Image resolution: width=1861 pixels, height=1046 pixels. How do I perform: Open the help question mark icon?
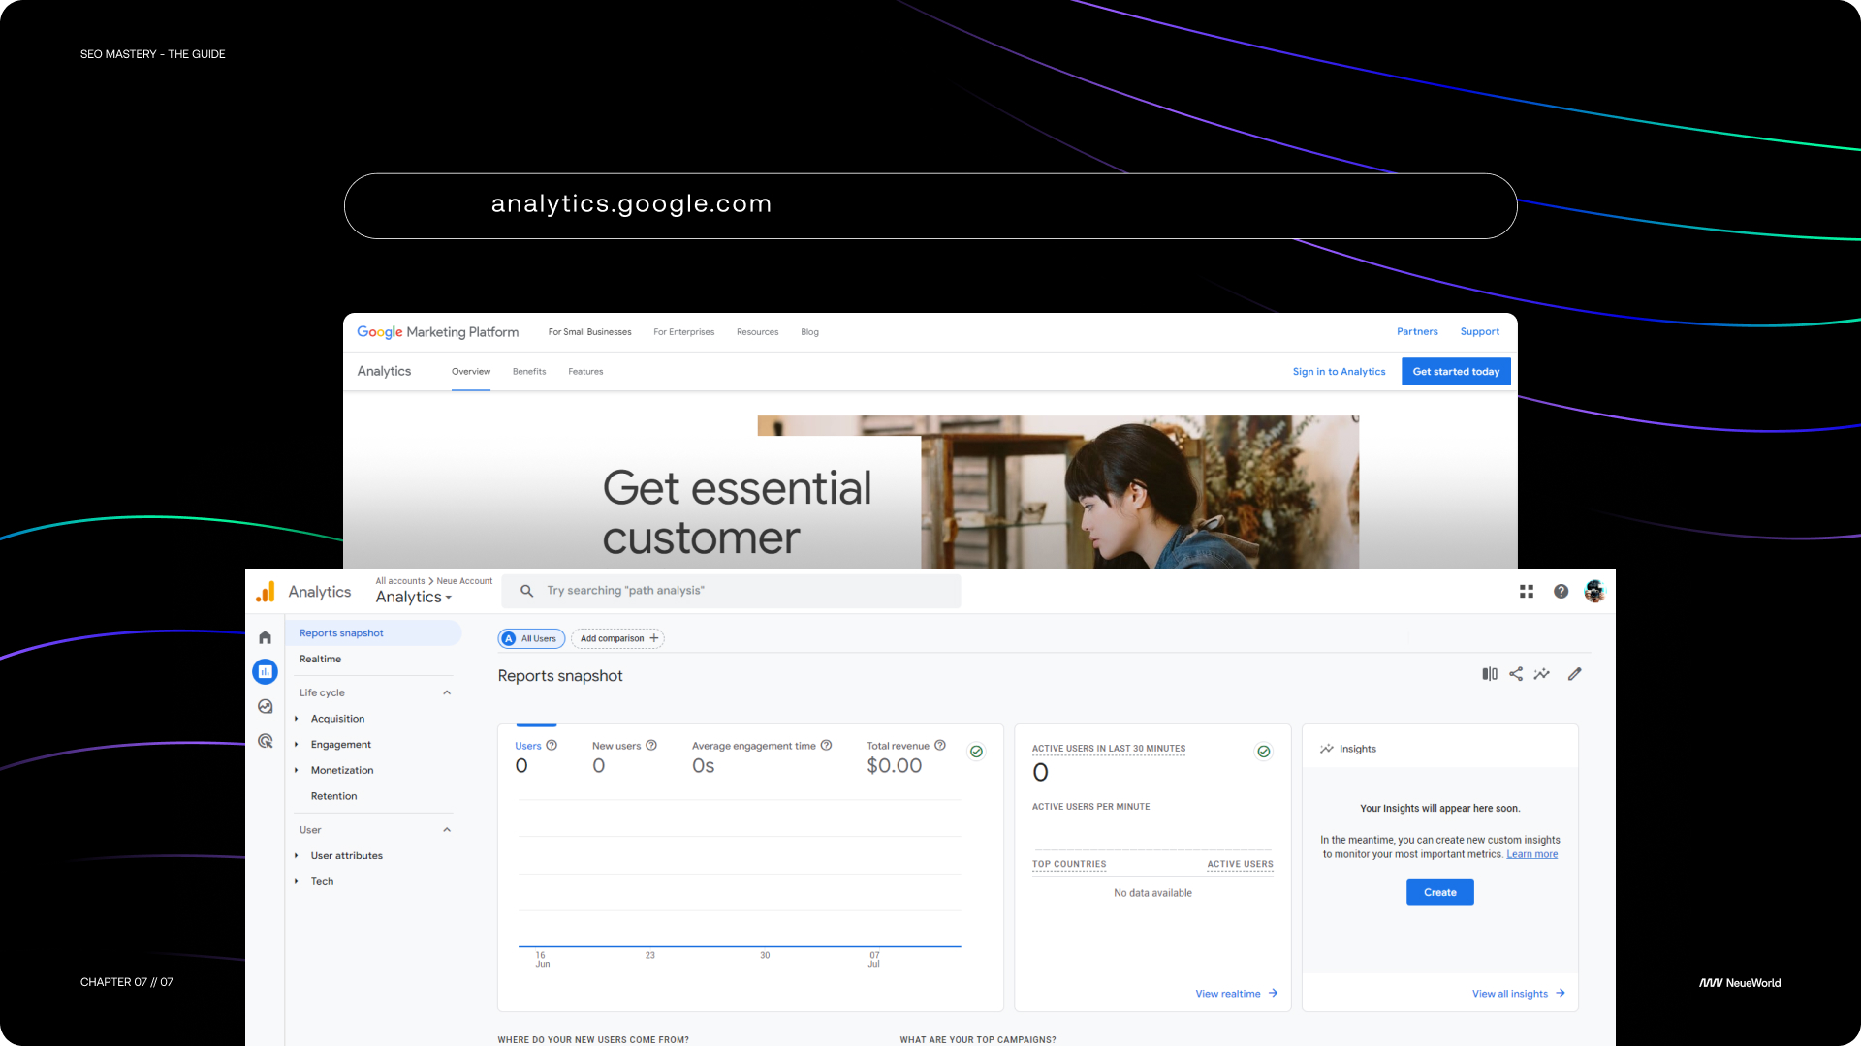pos(1561,592)
